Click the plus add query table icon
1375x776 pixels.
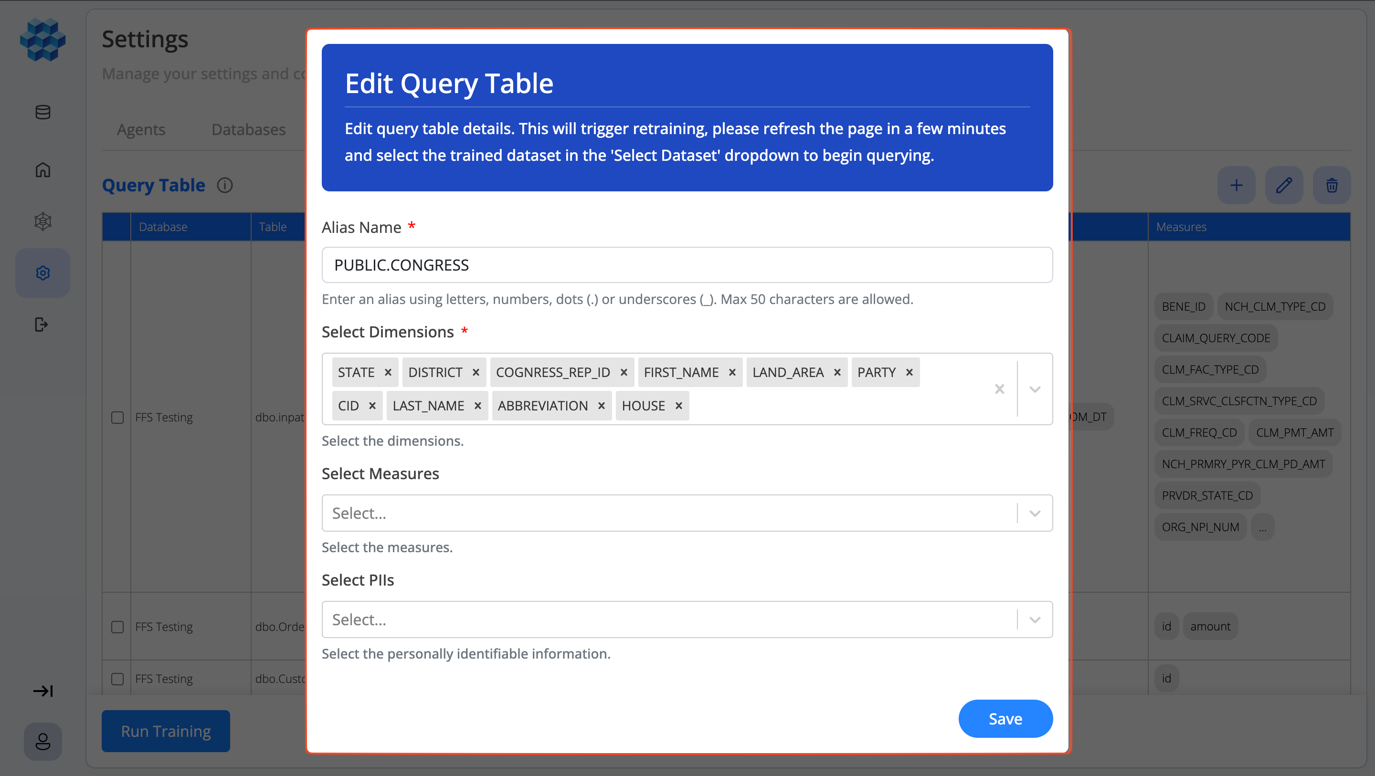click(1236, 185)
